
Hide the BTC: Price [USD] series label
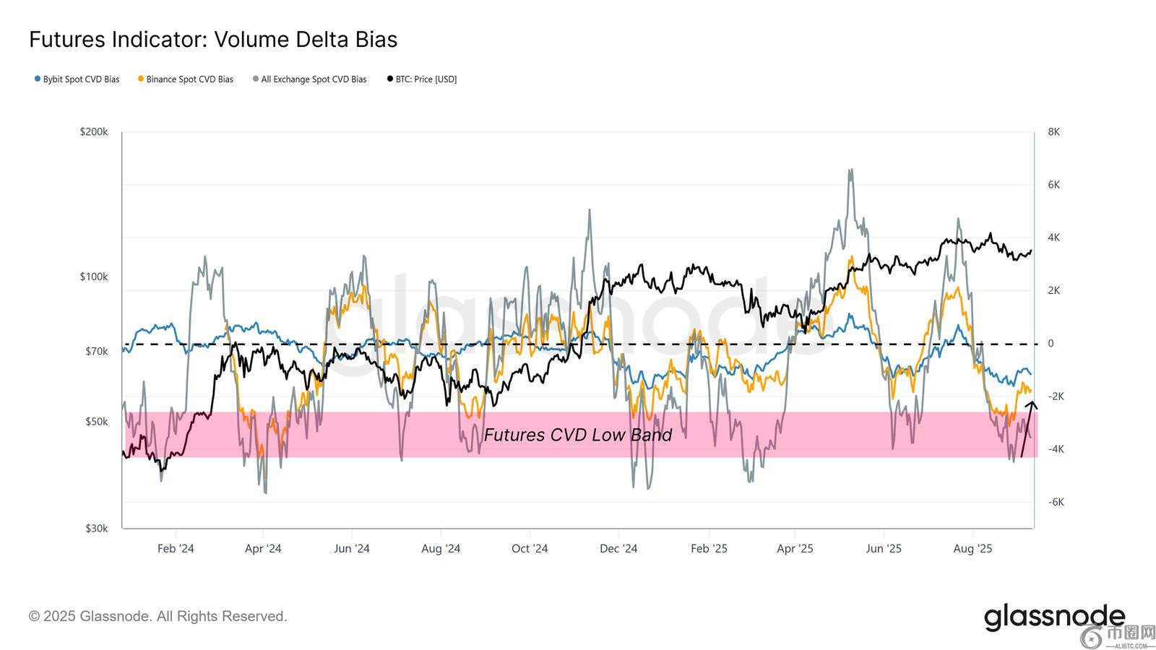426,79
